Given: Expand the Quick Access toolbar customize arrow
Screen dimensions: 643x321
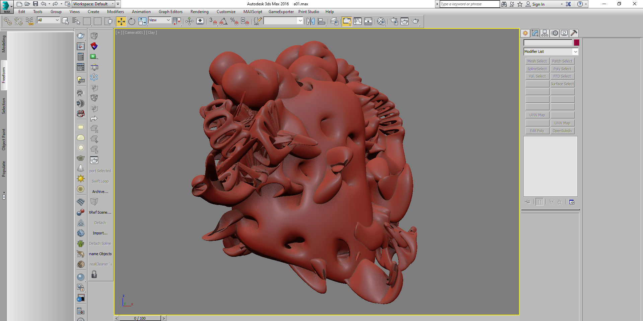Looking at the screenshot, I should click(118, 4).
